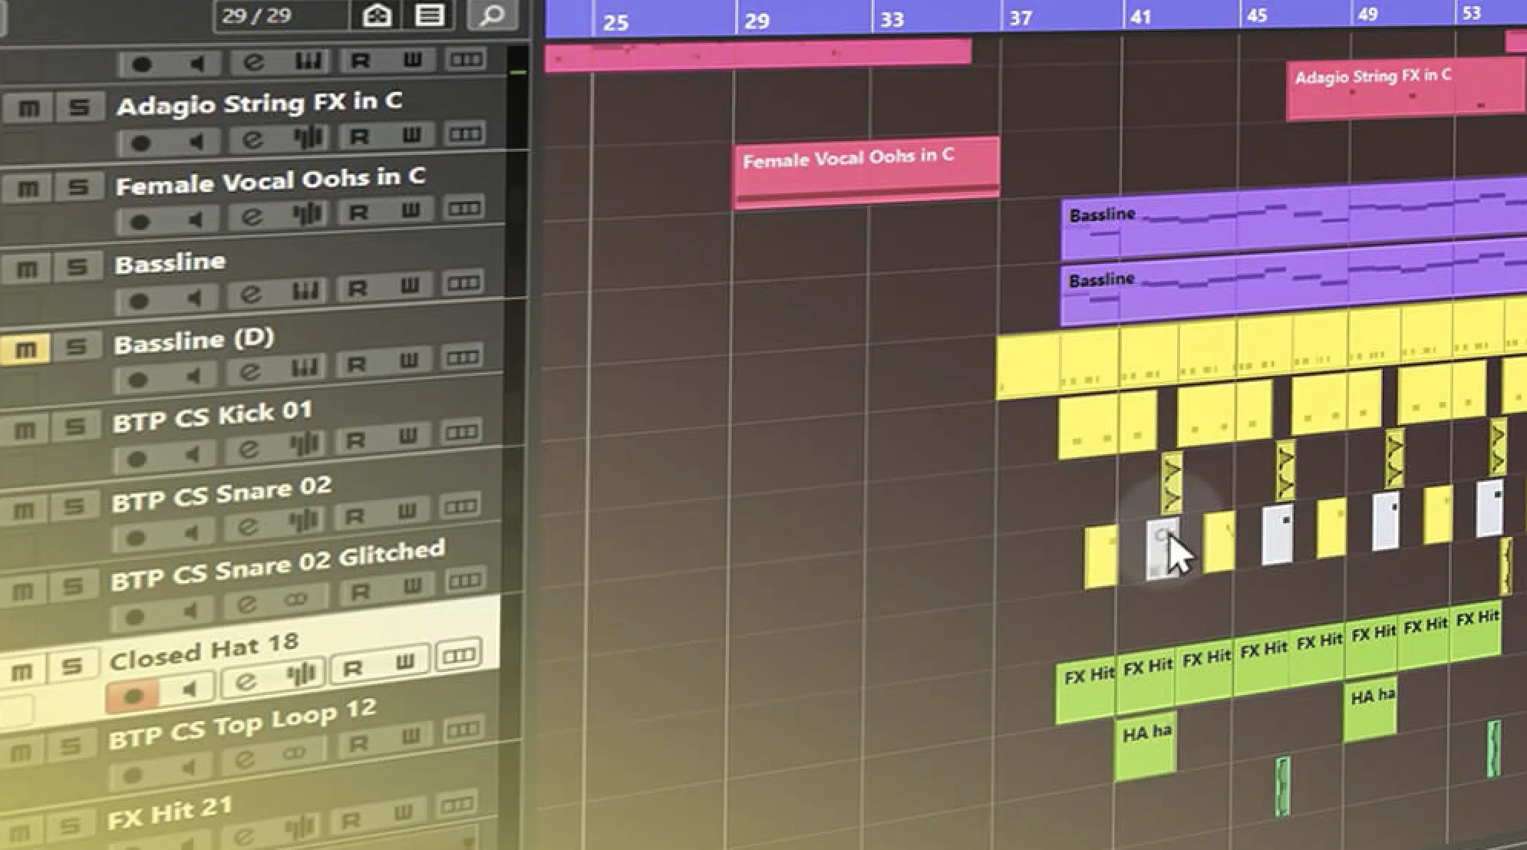Screen dimensions: 1527x850
Task: Enable write automation on Female Vocal Oohs
Action: coord(411,210)
